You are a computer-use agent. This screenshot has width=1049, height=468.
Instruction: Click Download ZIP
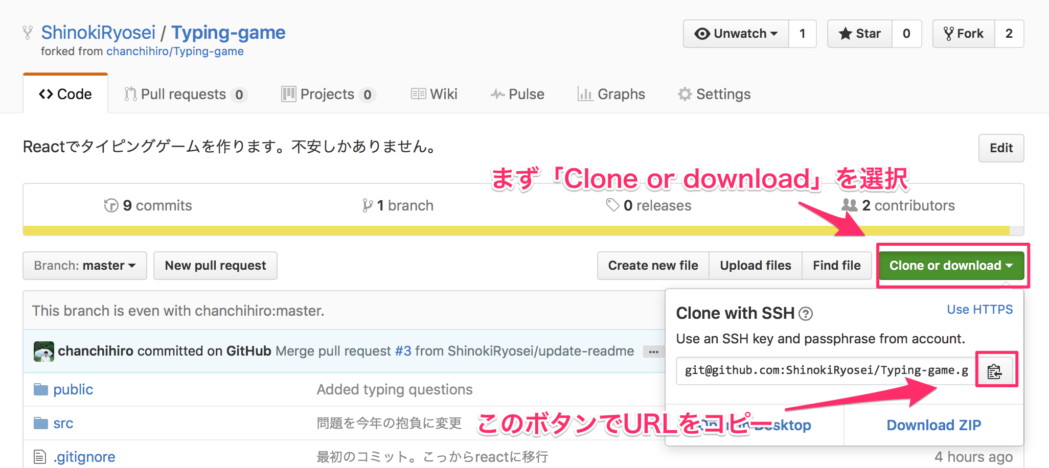933,425
